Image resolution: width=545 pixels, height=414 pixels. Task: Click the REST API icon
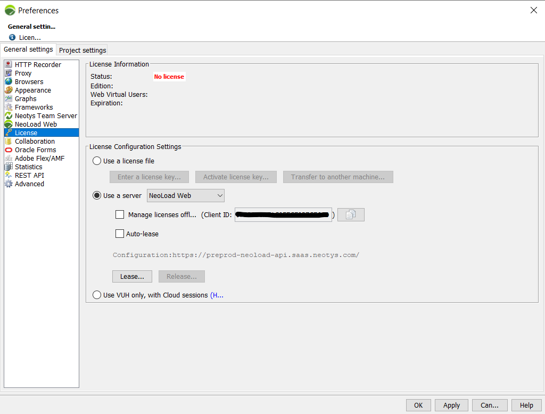pyautogui.click(x=9, y=175)
